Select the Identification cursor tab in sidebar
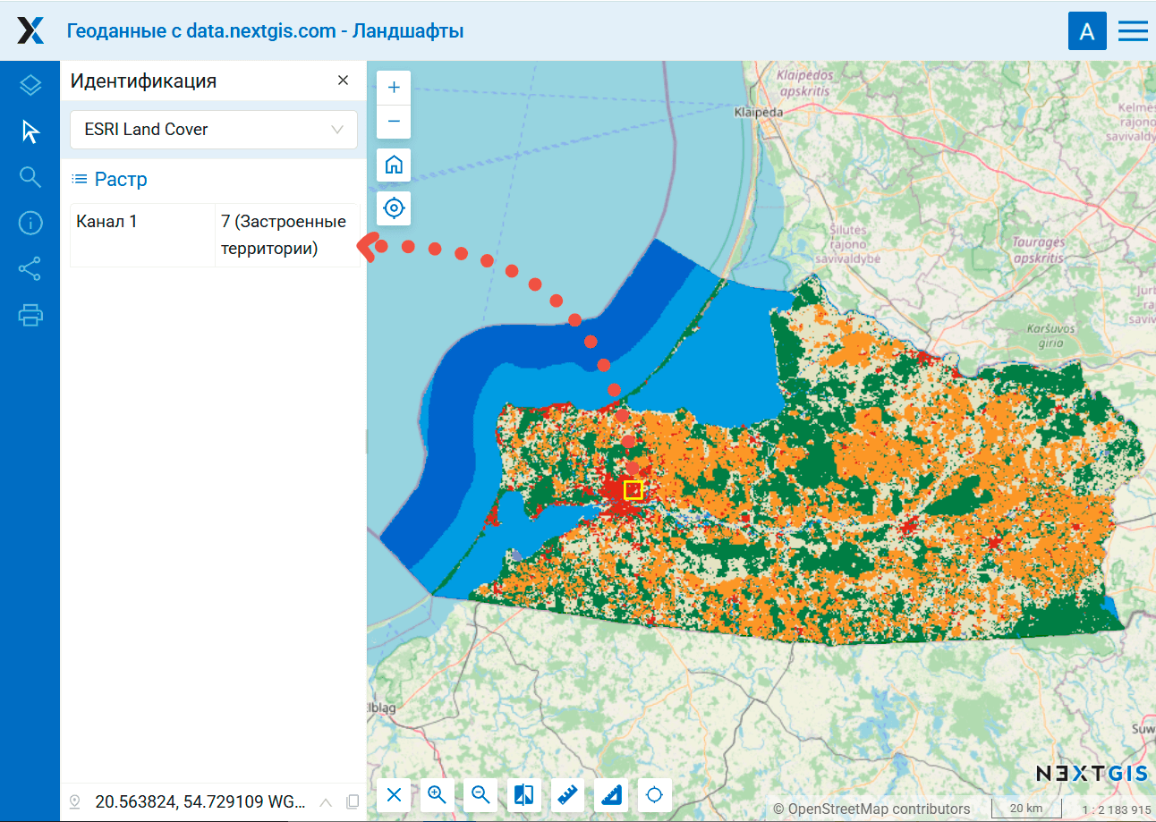1156x822 pixels. [30, 131]
